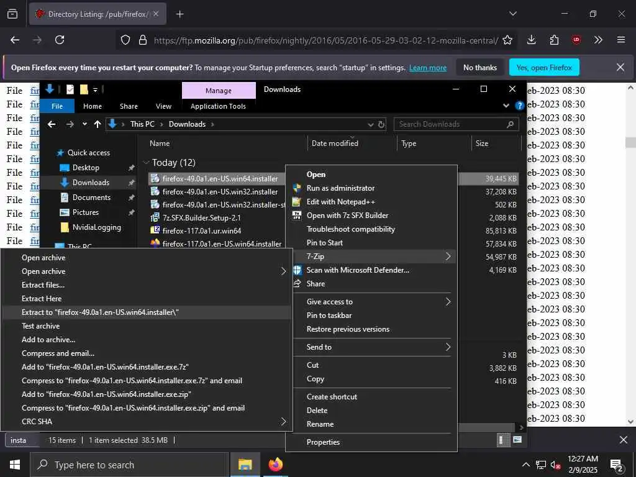Navigate back in Explorer window
Viewport: 636px width, 477px height.
tap(52, 124)
